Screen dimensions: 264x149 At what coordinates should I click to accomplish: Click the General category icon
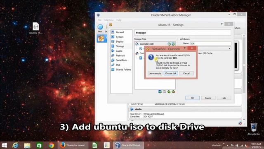pyautogui.click(x=113, y=32)
